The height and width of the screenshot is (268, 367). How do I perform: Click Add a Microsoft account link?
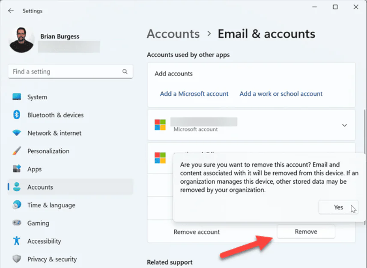(194, 94)
